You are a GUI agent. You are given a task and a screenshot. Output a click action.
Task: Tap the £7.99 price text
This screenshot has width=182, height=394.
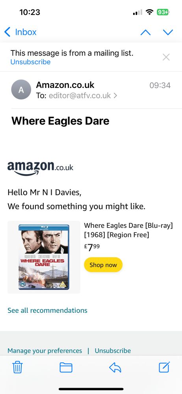92,247
